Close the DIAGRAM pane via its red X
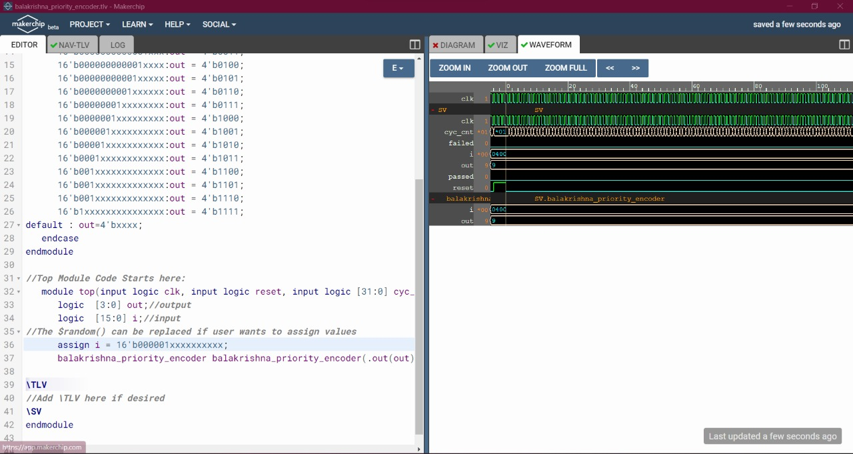The width and height of the screenshot is (853, 454). click(436, 45)
